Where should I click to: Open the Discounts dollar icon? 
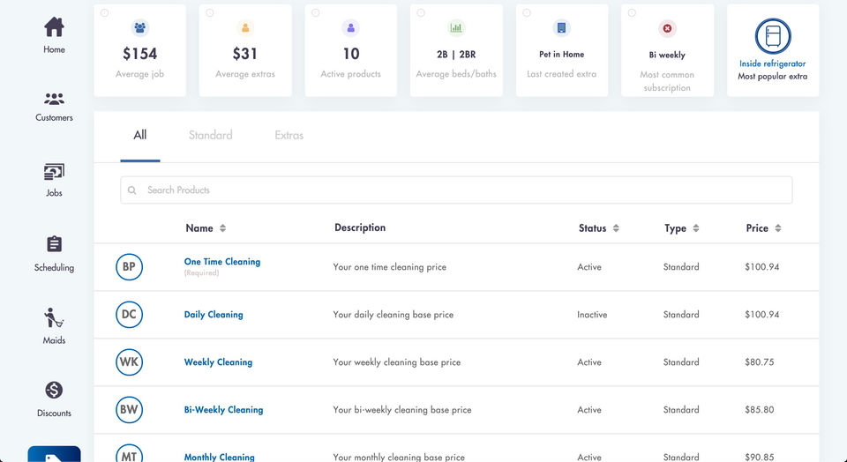pyautogui.click(x=54, y=390)
